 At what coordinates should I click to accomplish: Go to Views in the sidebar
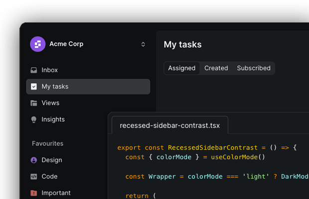(50, 103)
